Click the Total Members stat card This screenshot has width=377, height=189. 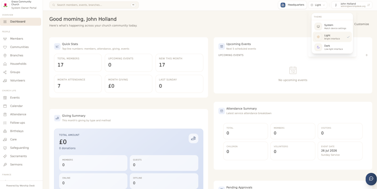77,63
